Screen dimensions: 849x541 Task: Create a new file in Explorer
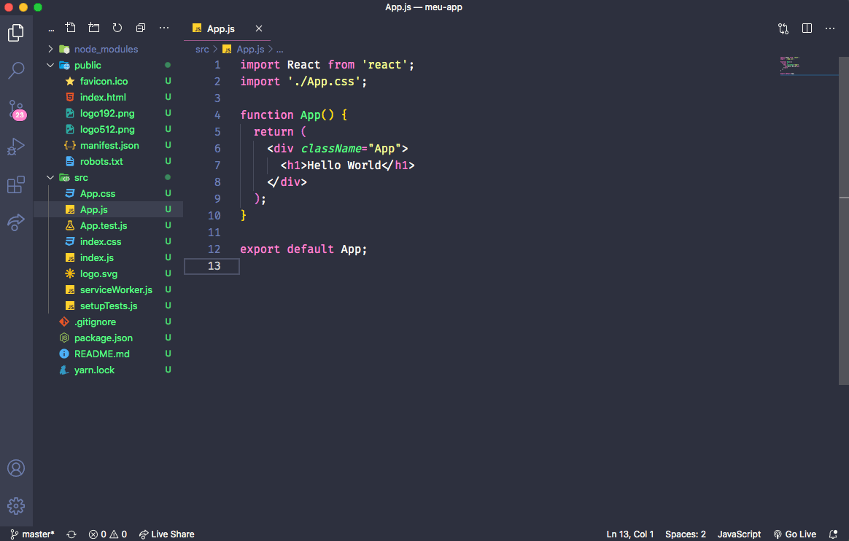pos(70,27)
